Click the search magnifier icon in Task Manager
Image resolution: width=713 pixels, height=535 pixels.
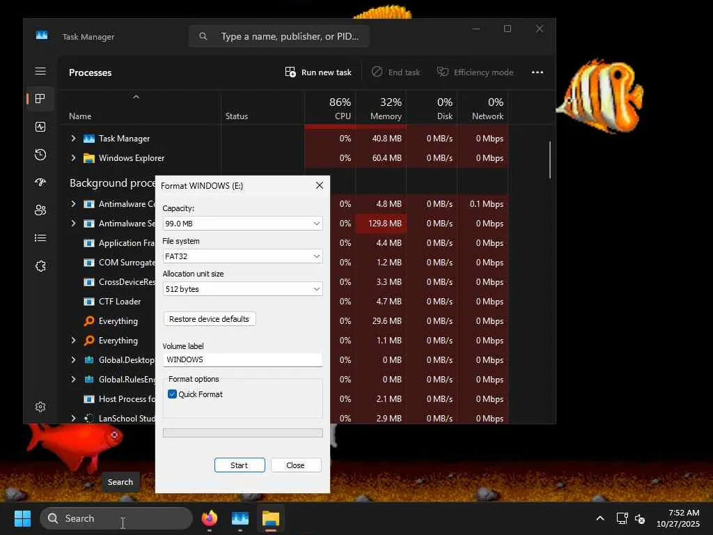click(203, 36)
